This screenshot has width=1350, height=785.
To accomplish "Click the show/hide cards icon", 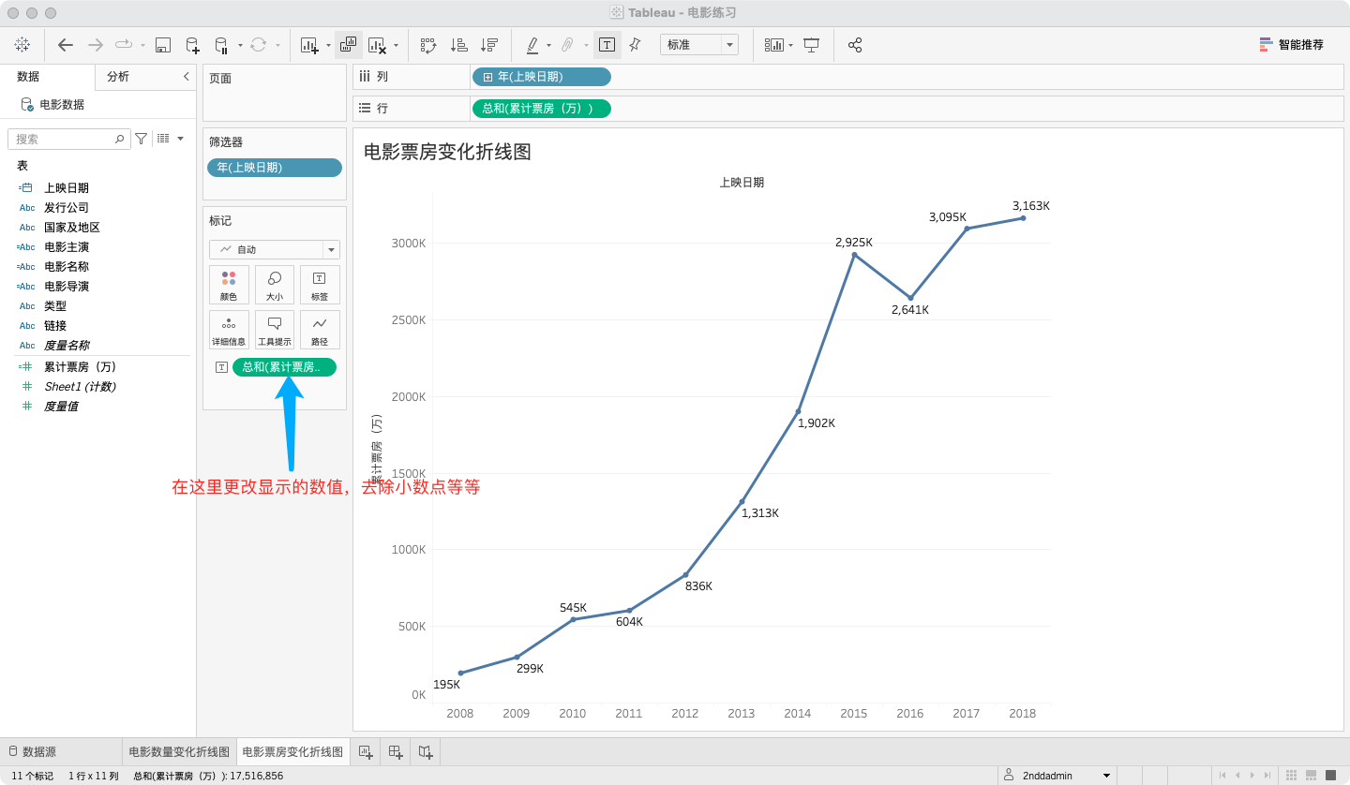I will tap(774, 44).
